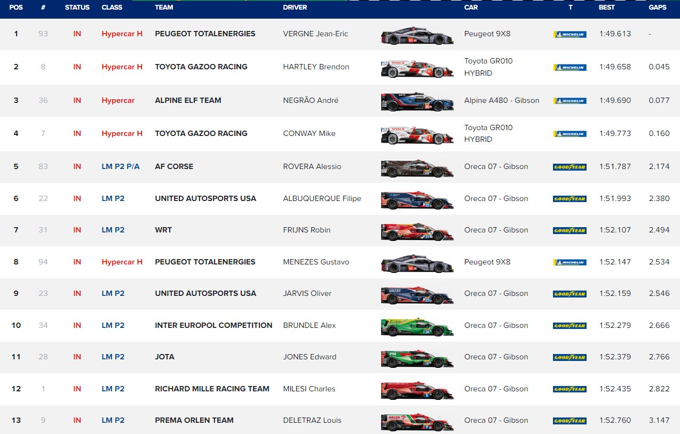Image resolution: width=680 pixels, height=434 pixels.
Task: Click the Peugeot 9X8 car image for Vergne
Action: (x=417, y=35)
